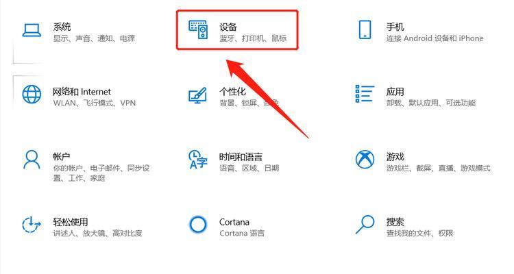Click the text 语音、区域、日期
This screenshot has width=514, height=274.
[249, 168]
